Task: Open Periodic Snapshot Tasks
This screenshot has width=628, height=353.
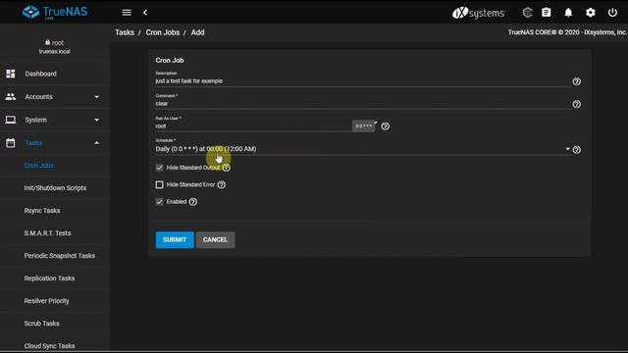Action: tap(60, 256)
